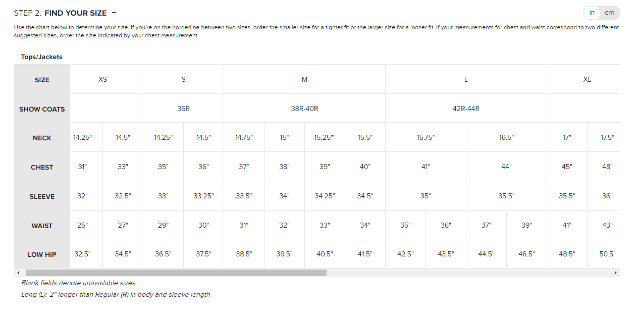The width and height of the screenshot is (637, 318).
Task: Click the 48" chest measurement cell
Action: 607,167
